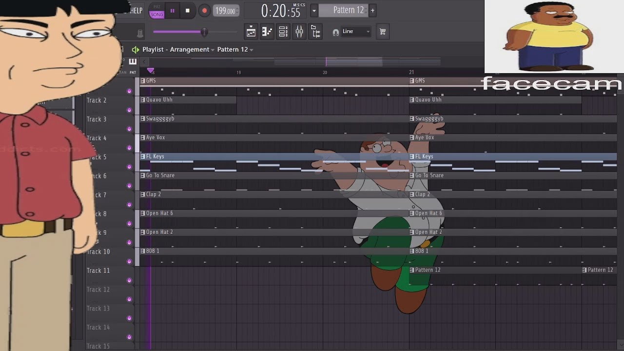Mute Track 3 with its purple dot
Viewport: 624px width, 351px height.
click(x=129, y=129)
